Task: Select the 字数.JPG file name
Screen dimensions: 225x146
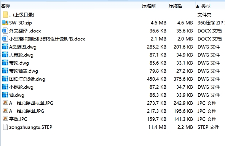Action: tap(18, 119)
